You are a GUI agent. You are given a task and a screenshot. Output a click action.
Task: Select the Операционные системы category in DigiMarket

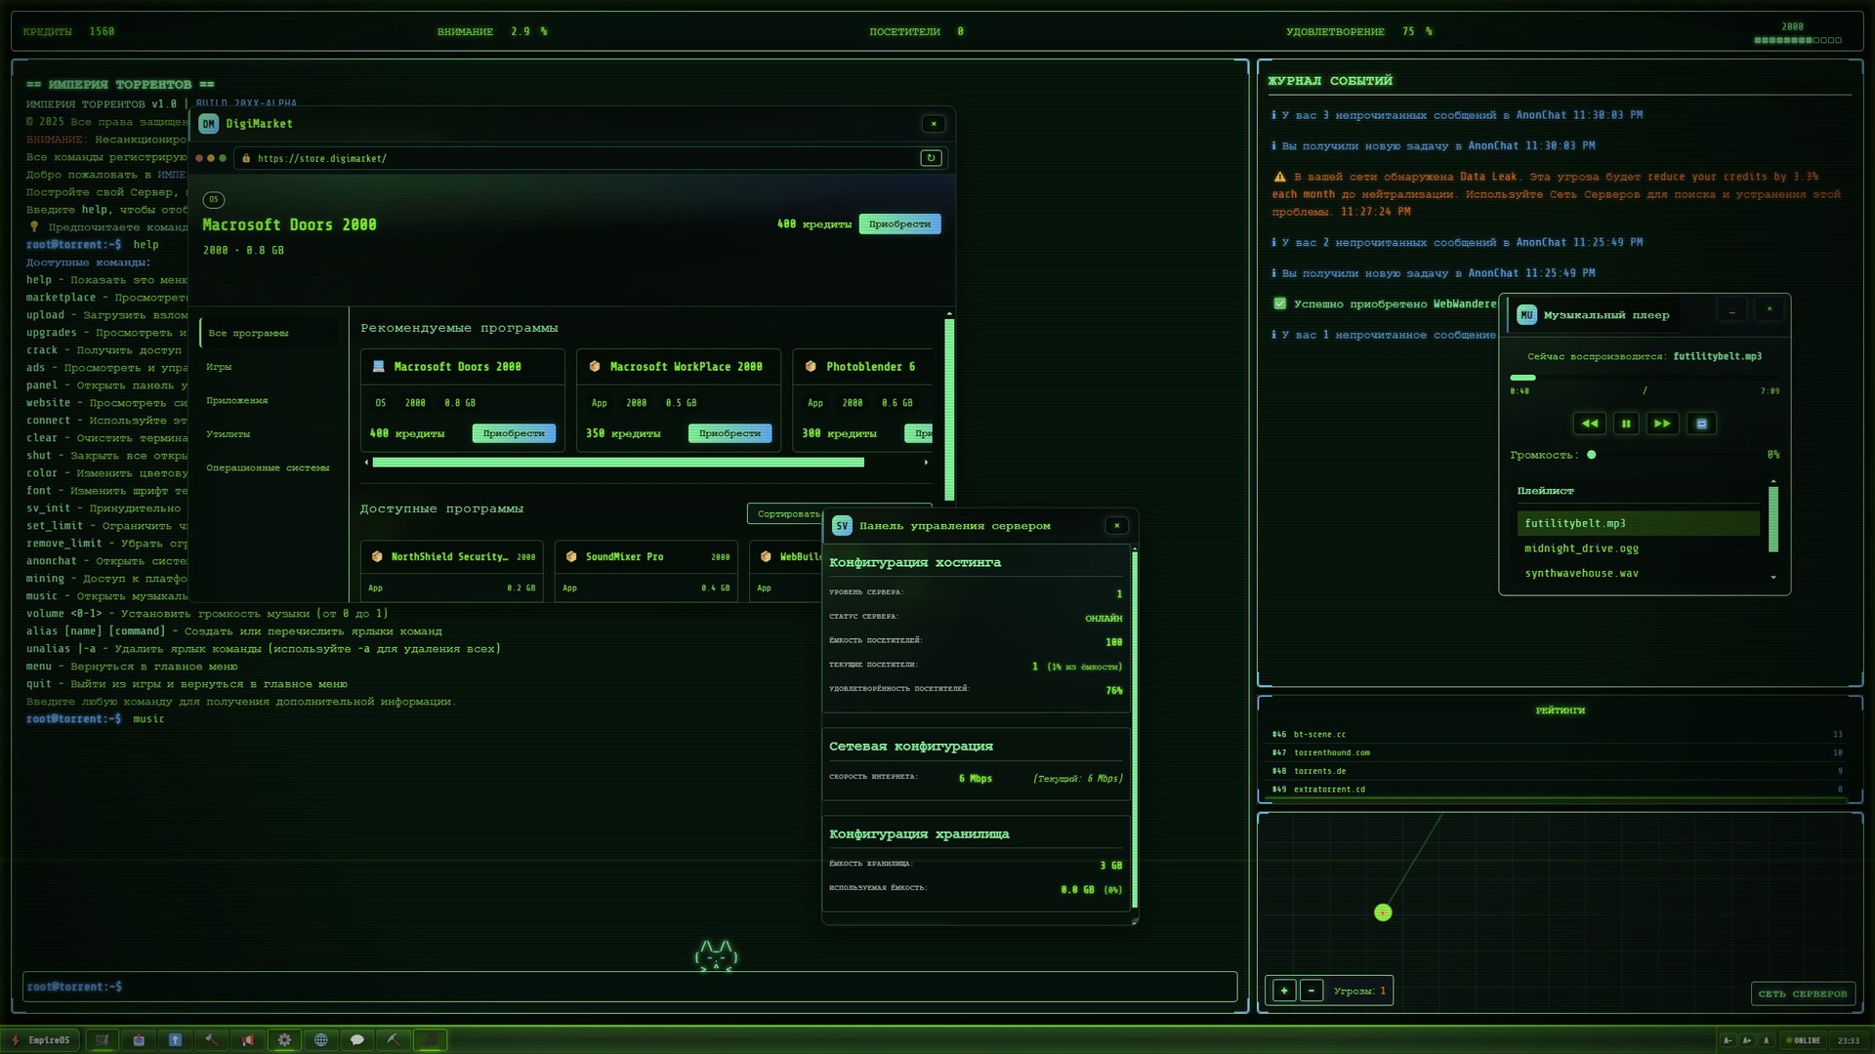coord(268,467)
